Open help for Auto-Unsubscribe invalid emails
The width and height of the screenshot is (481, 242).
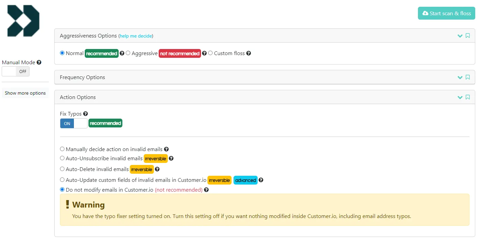pyautogui.click(x=171, y=159)
